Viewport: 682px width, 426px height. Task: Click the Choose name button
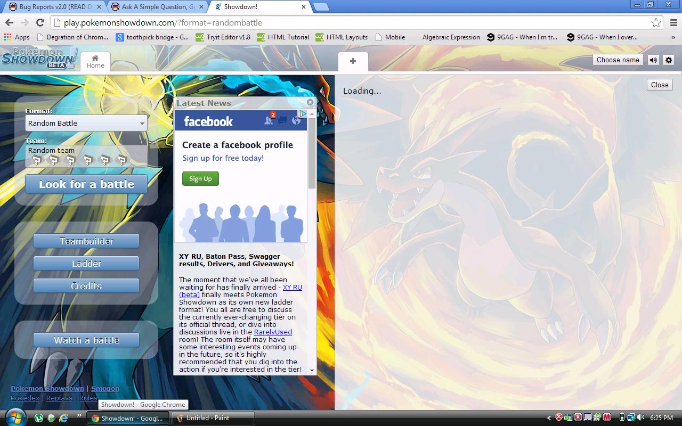click(x=618, y=60)
